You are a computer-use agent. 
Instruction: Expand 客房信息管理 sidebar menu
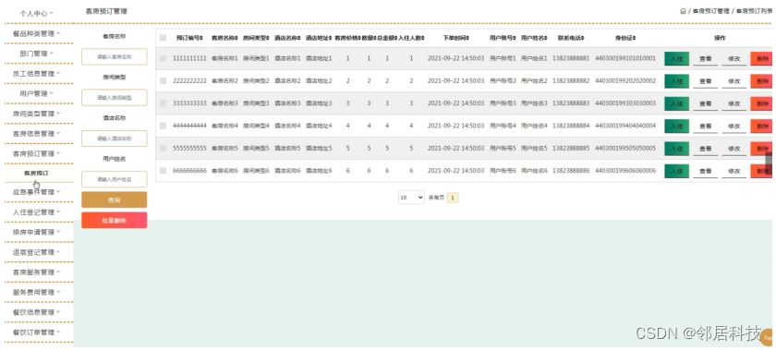(37, 133)
